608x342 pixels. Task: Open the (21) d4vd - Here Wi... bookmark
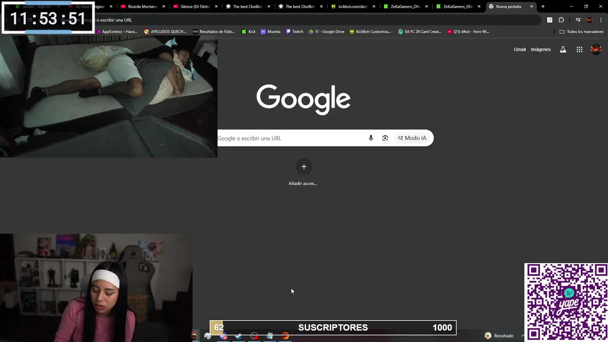(x=468, y=32)
